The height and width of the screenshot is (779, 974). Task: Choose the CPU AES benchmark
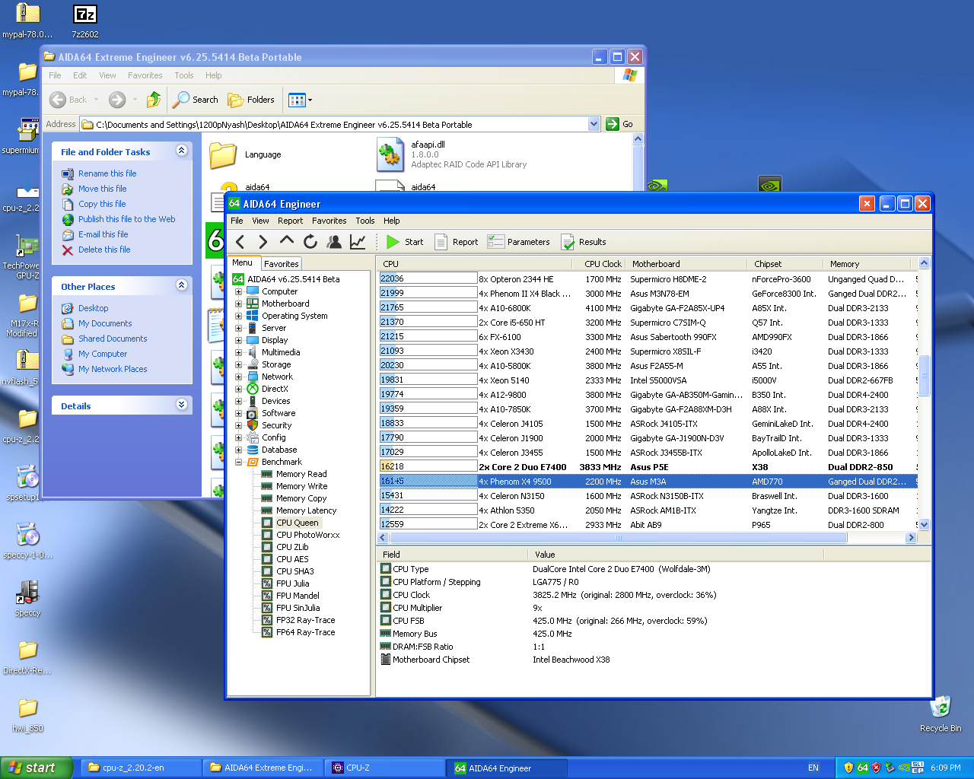292,559
